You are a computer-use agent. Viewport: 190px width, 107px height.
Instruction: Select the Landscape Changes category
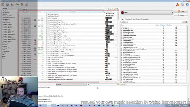coord(7,48)
